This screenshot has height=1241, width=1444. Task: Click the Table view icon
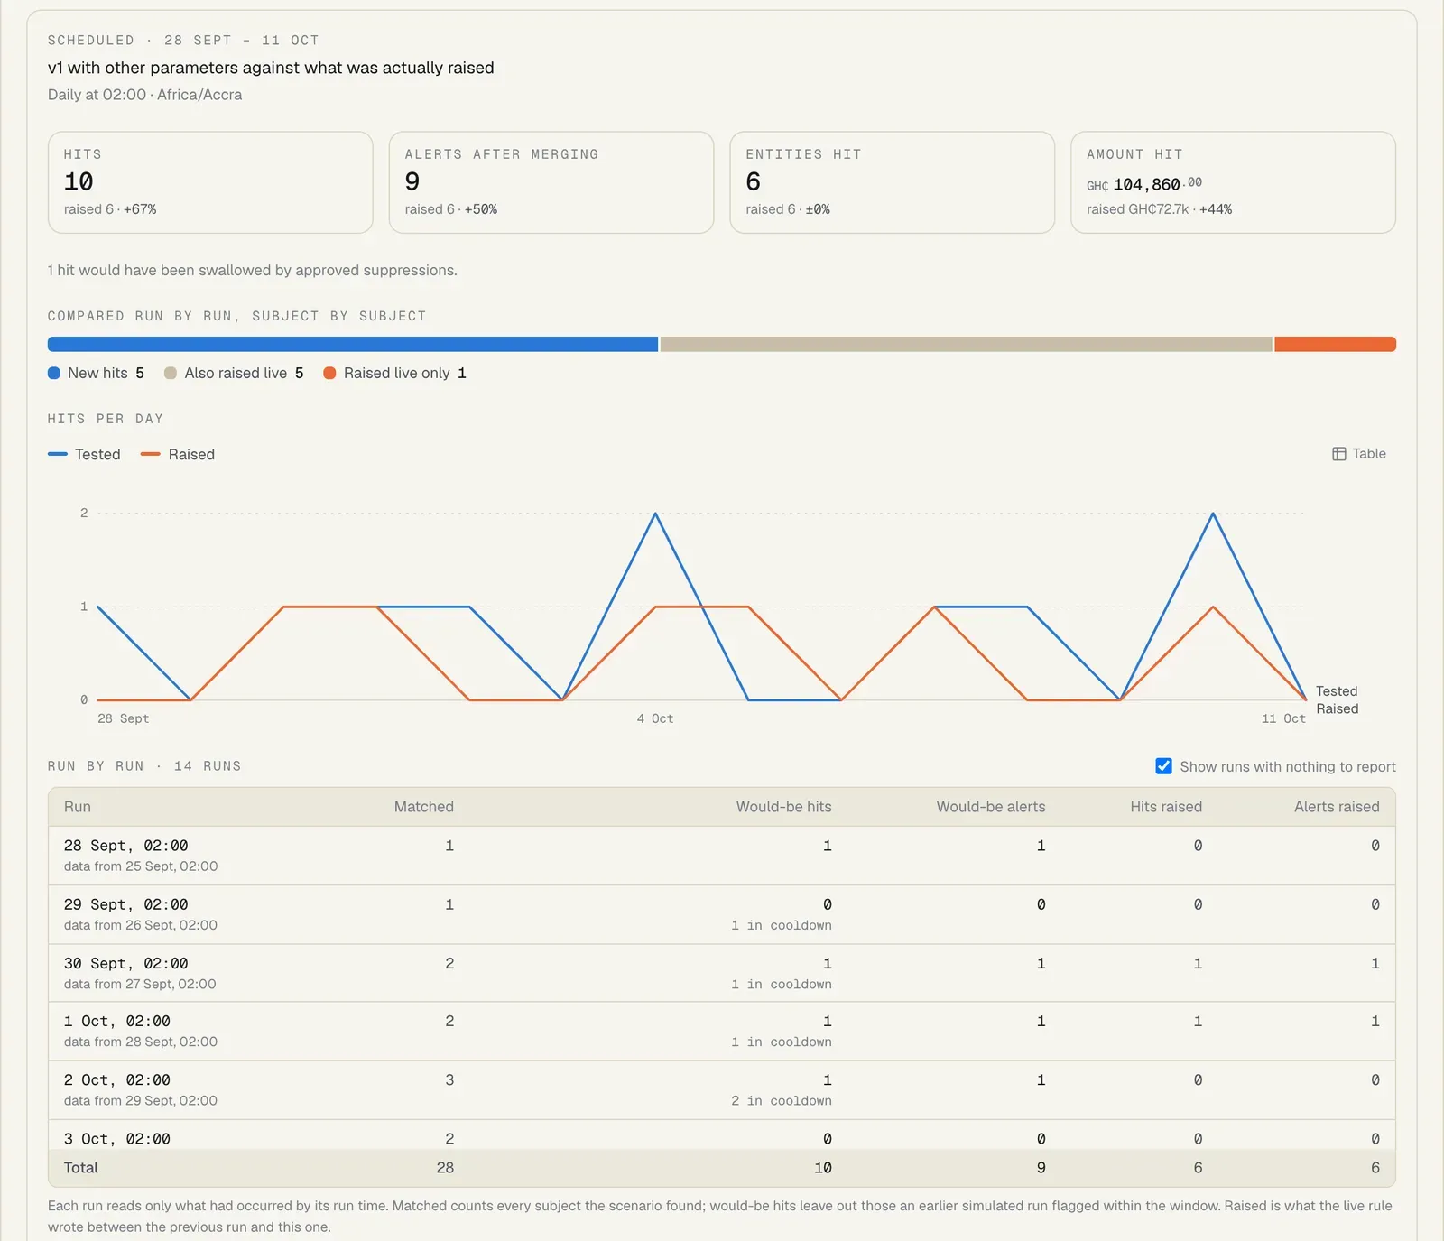click(1339, 454)
